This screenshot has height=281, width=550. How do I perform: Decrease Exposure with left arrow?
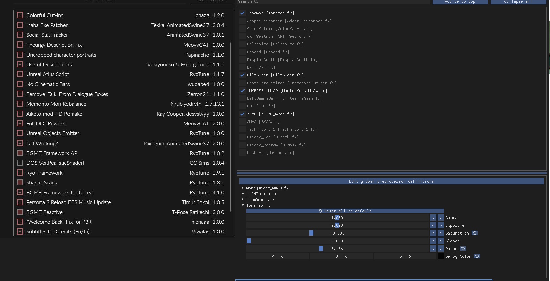pyautogui.click(x=433, y=225)
